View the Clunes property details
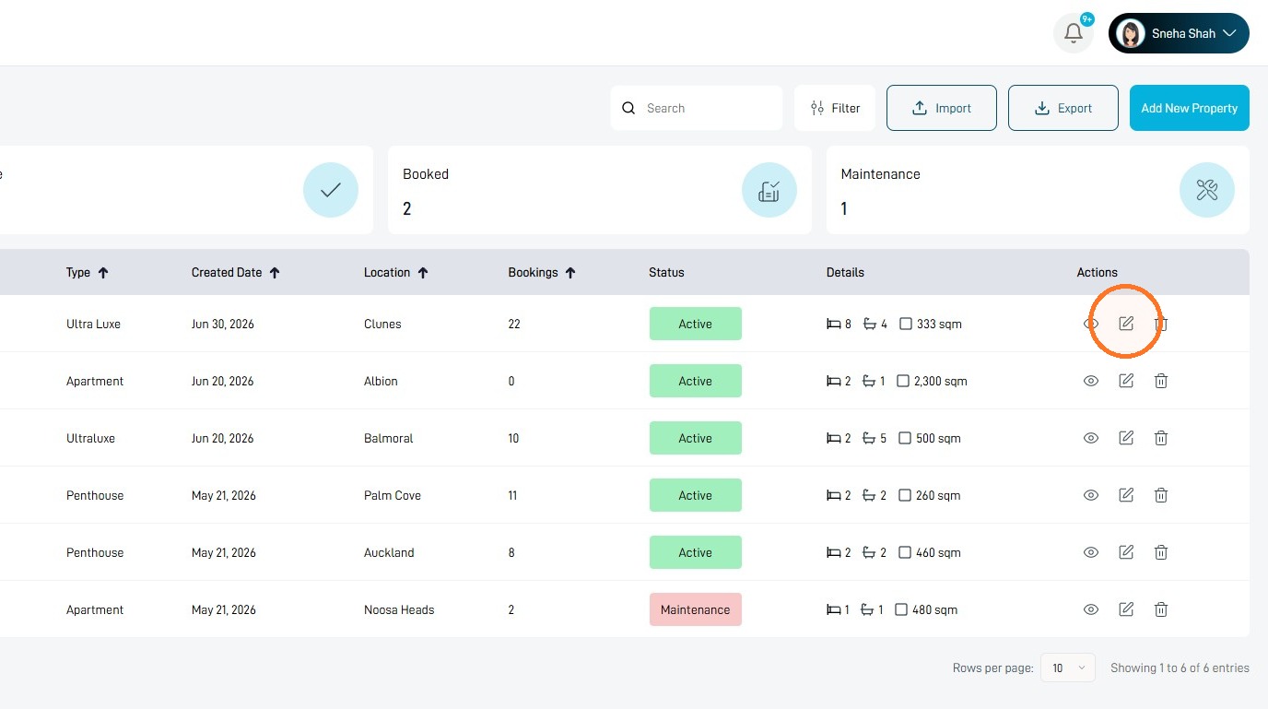The height and width of the screenshot is (709, 1268). click(x=1091, y=324)
